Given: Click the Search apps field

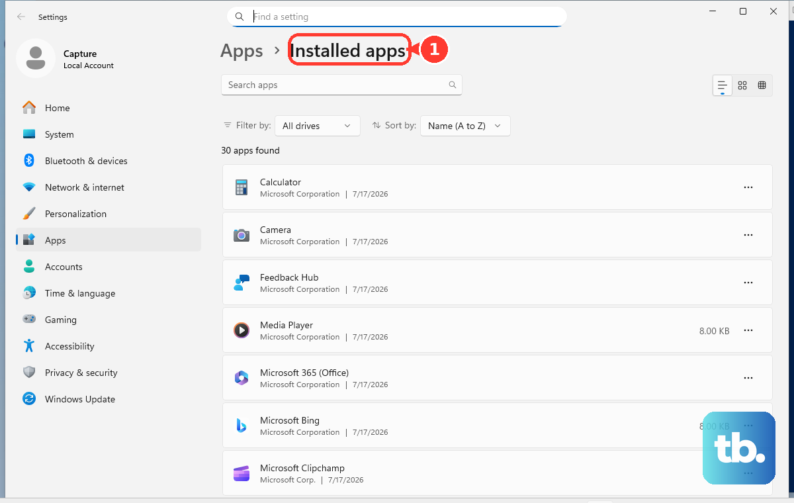Looking at the screenshot, I should [341, 85].
